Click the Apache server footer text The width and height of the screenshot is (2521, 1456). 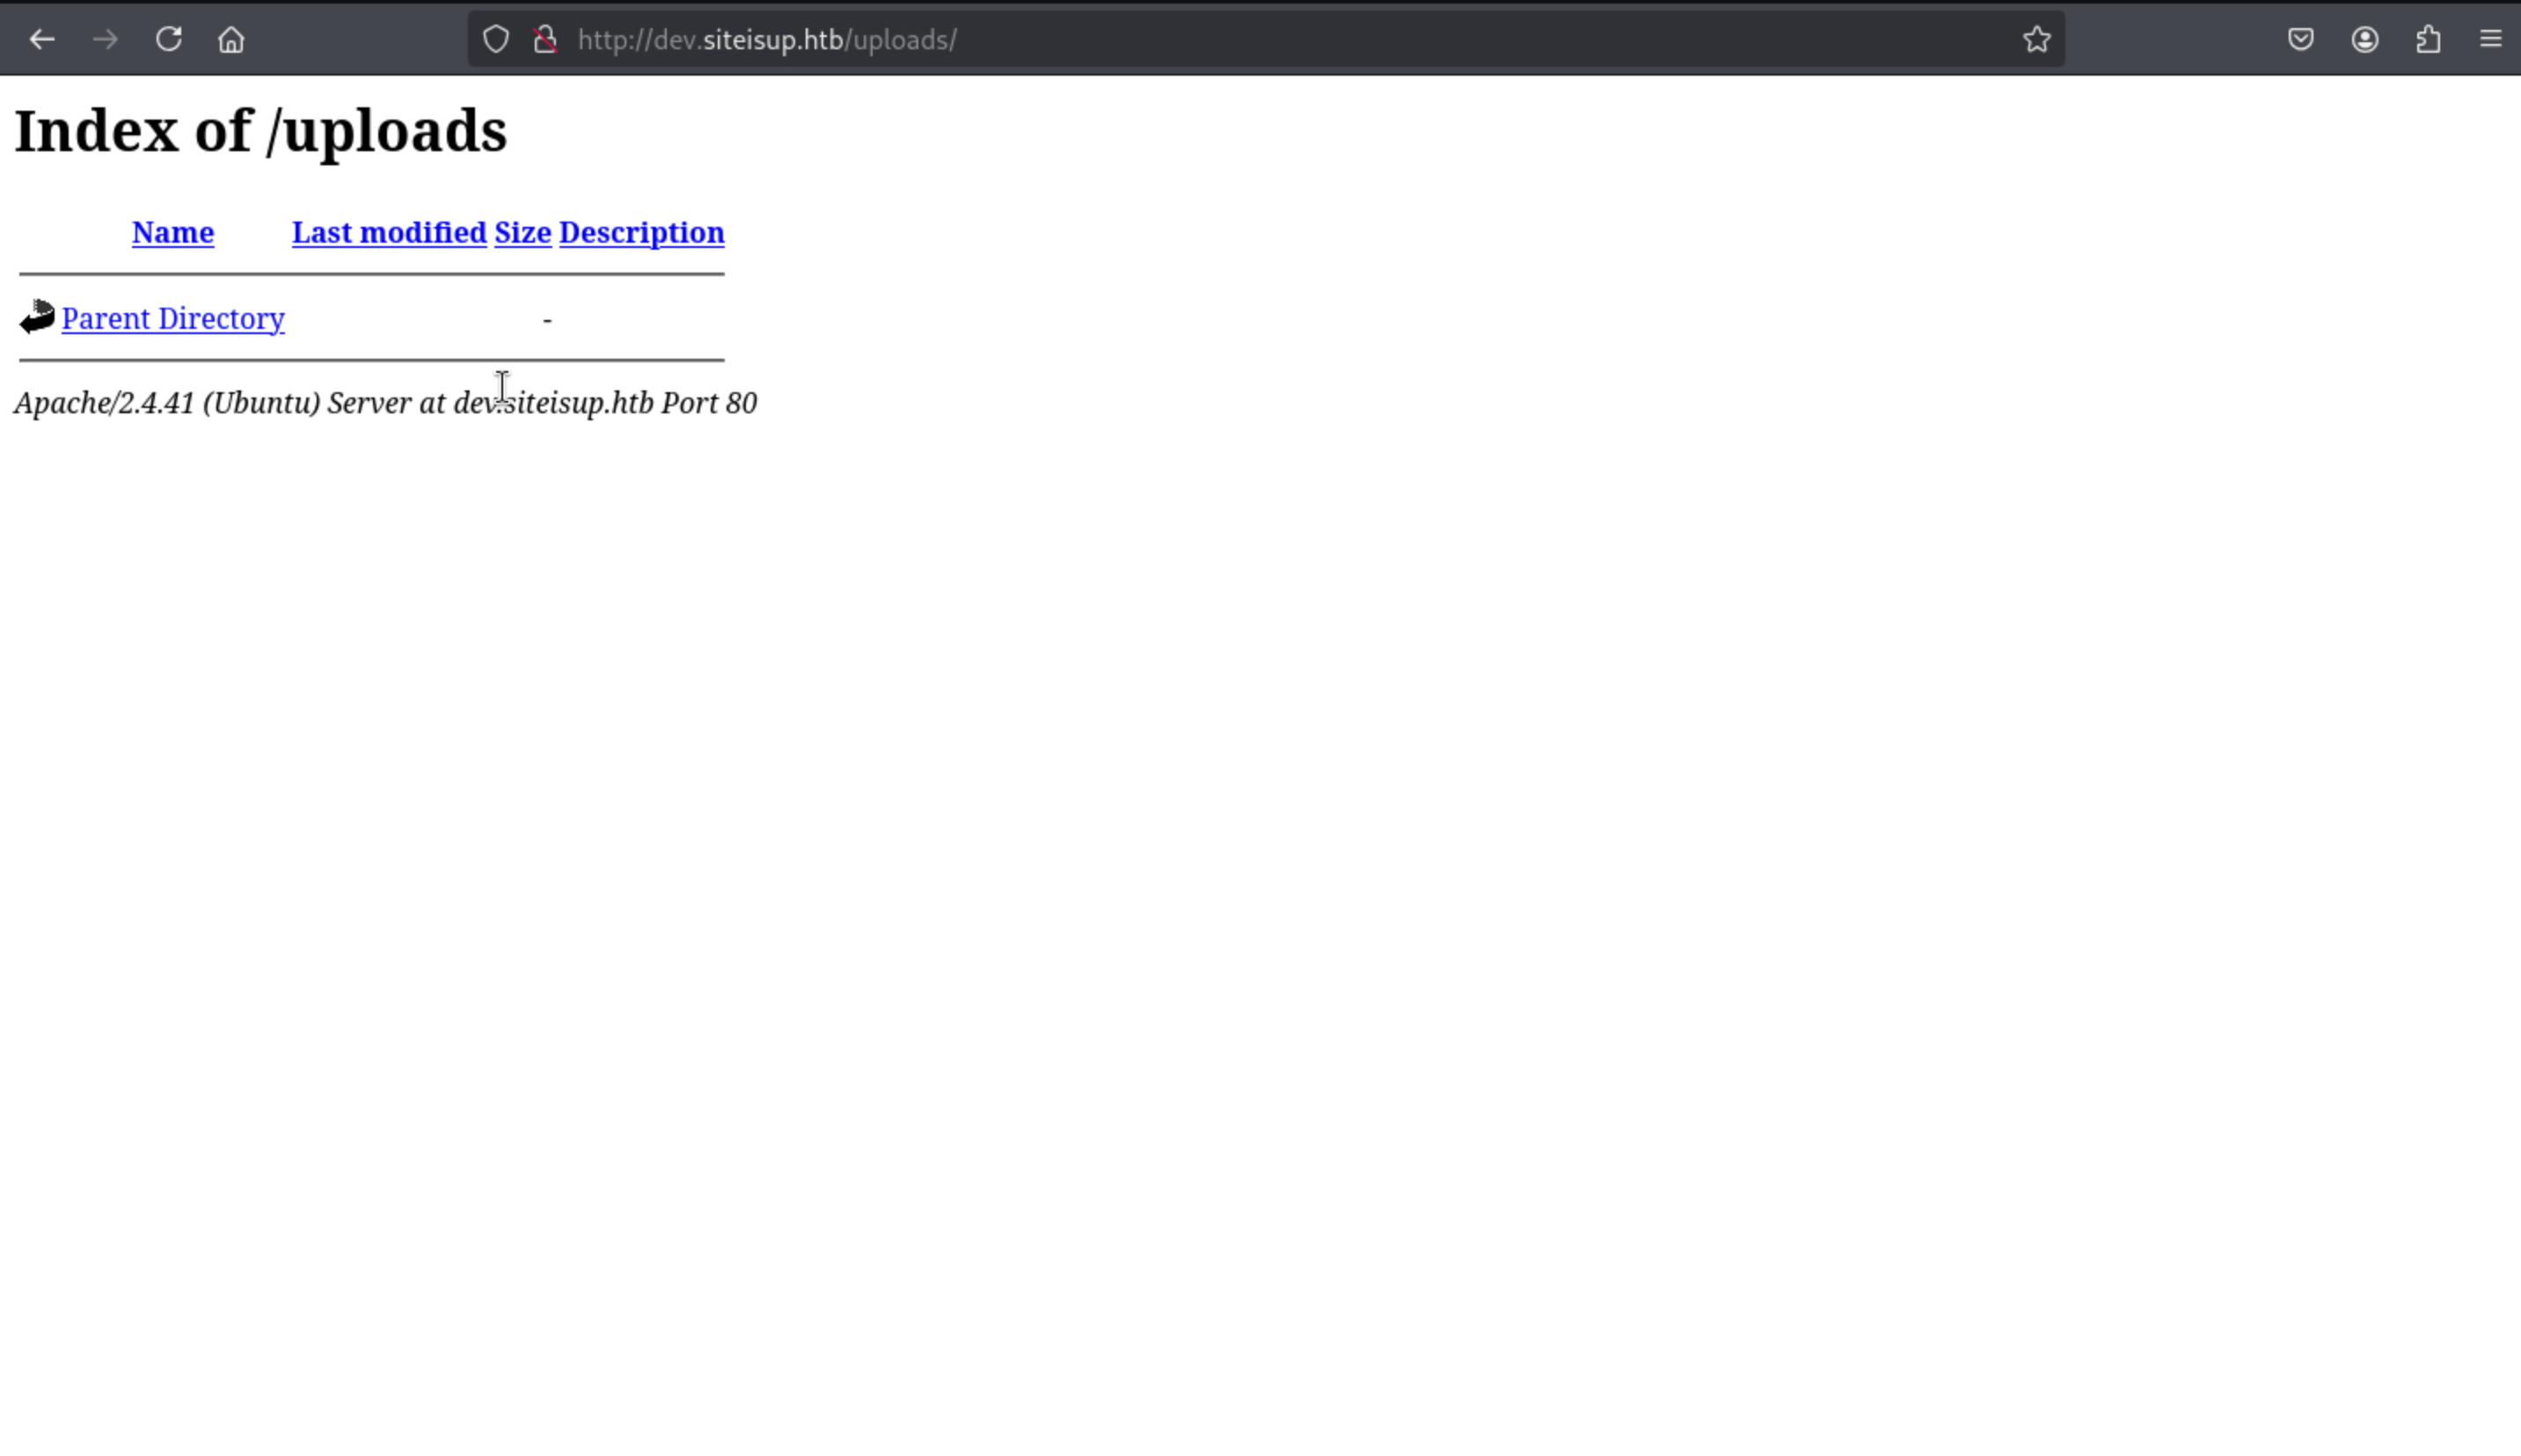[385, 403]
